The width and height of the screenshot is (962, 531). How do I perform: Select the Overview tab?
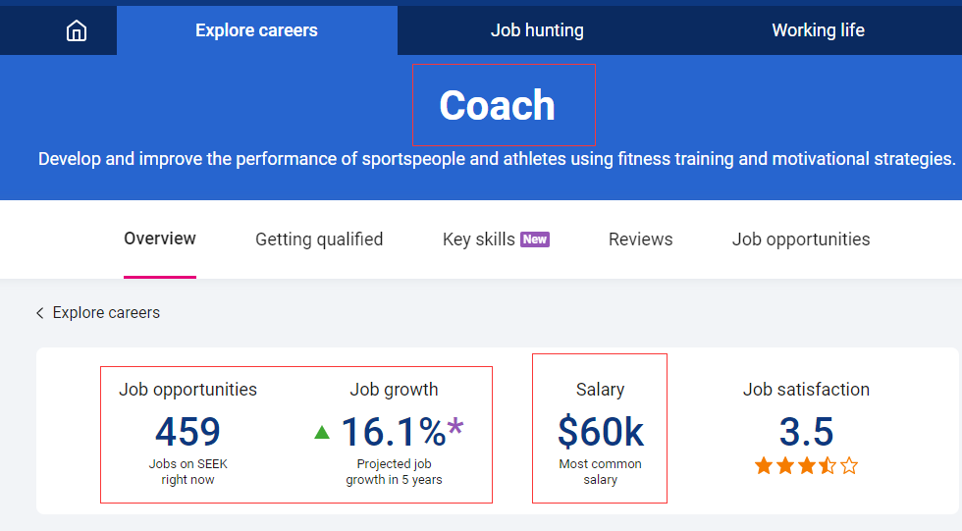[160, 239]
